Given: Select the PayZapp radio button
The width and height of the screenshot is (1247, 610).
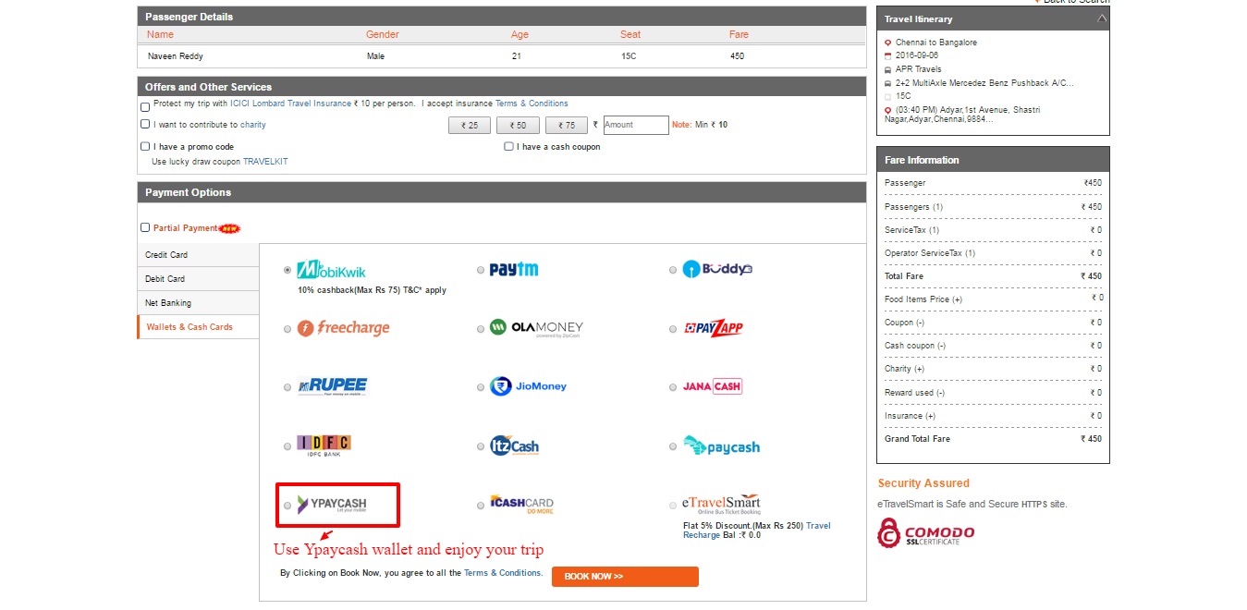Looking at the screenshot, I should pyautogui.click(x=673, y=329).
